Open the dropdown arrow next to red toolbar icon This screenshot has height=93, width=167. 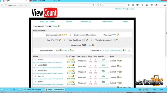[x=160, y=5]
